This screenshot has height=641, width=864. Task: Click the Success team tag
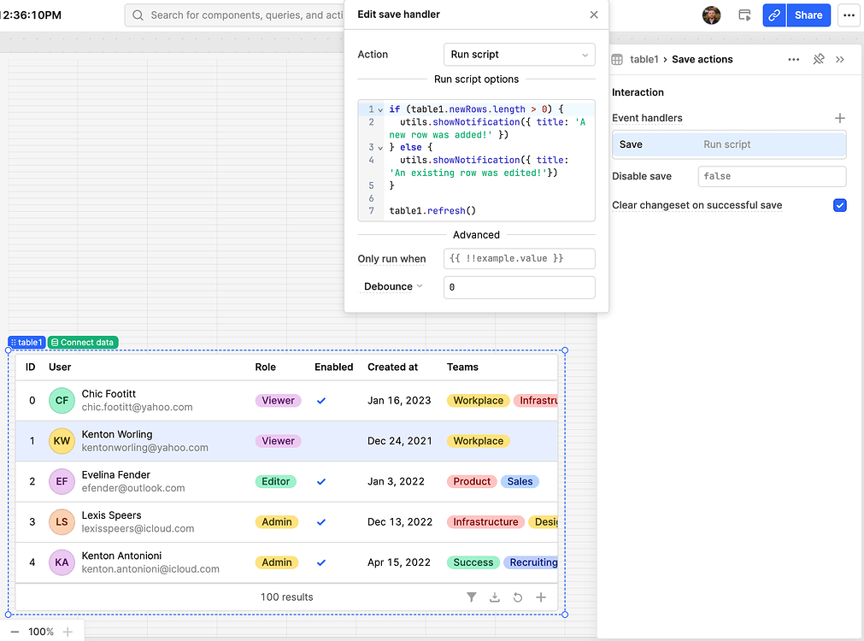click(473, 562)
